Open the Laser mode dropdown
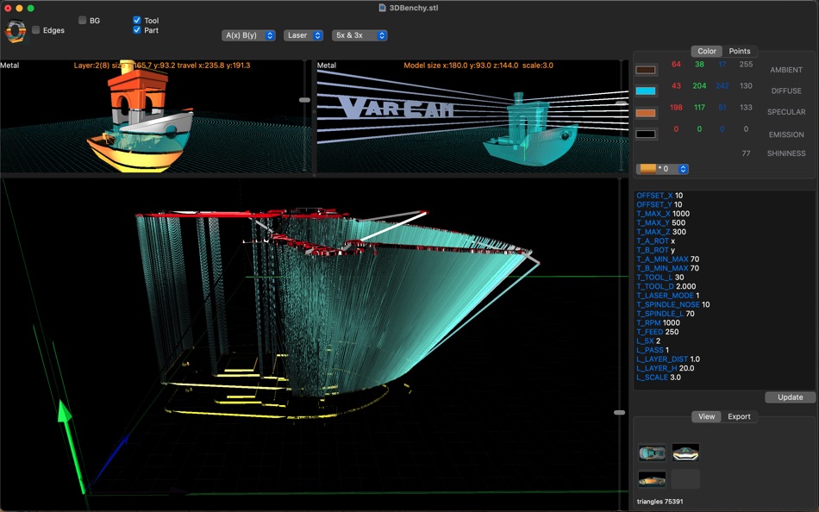The image size is (819, 512). pos(303,35)
